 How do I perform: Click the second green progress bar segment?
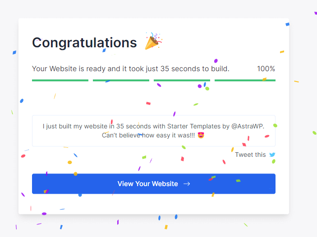[x=121, y=80]
